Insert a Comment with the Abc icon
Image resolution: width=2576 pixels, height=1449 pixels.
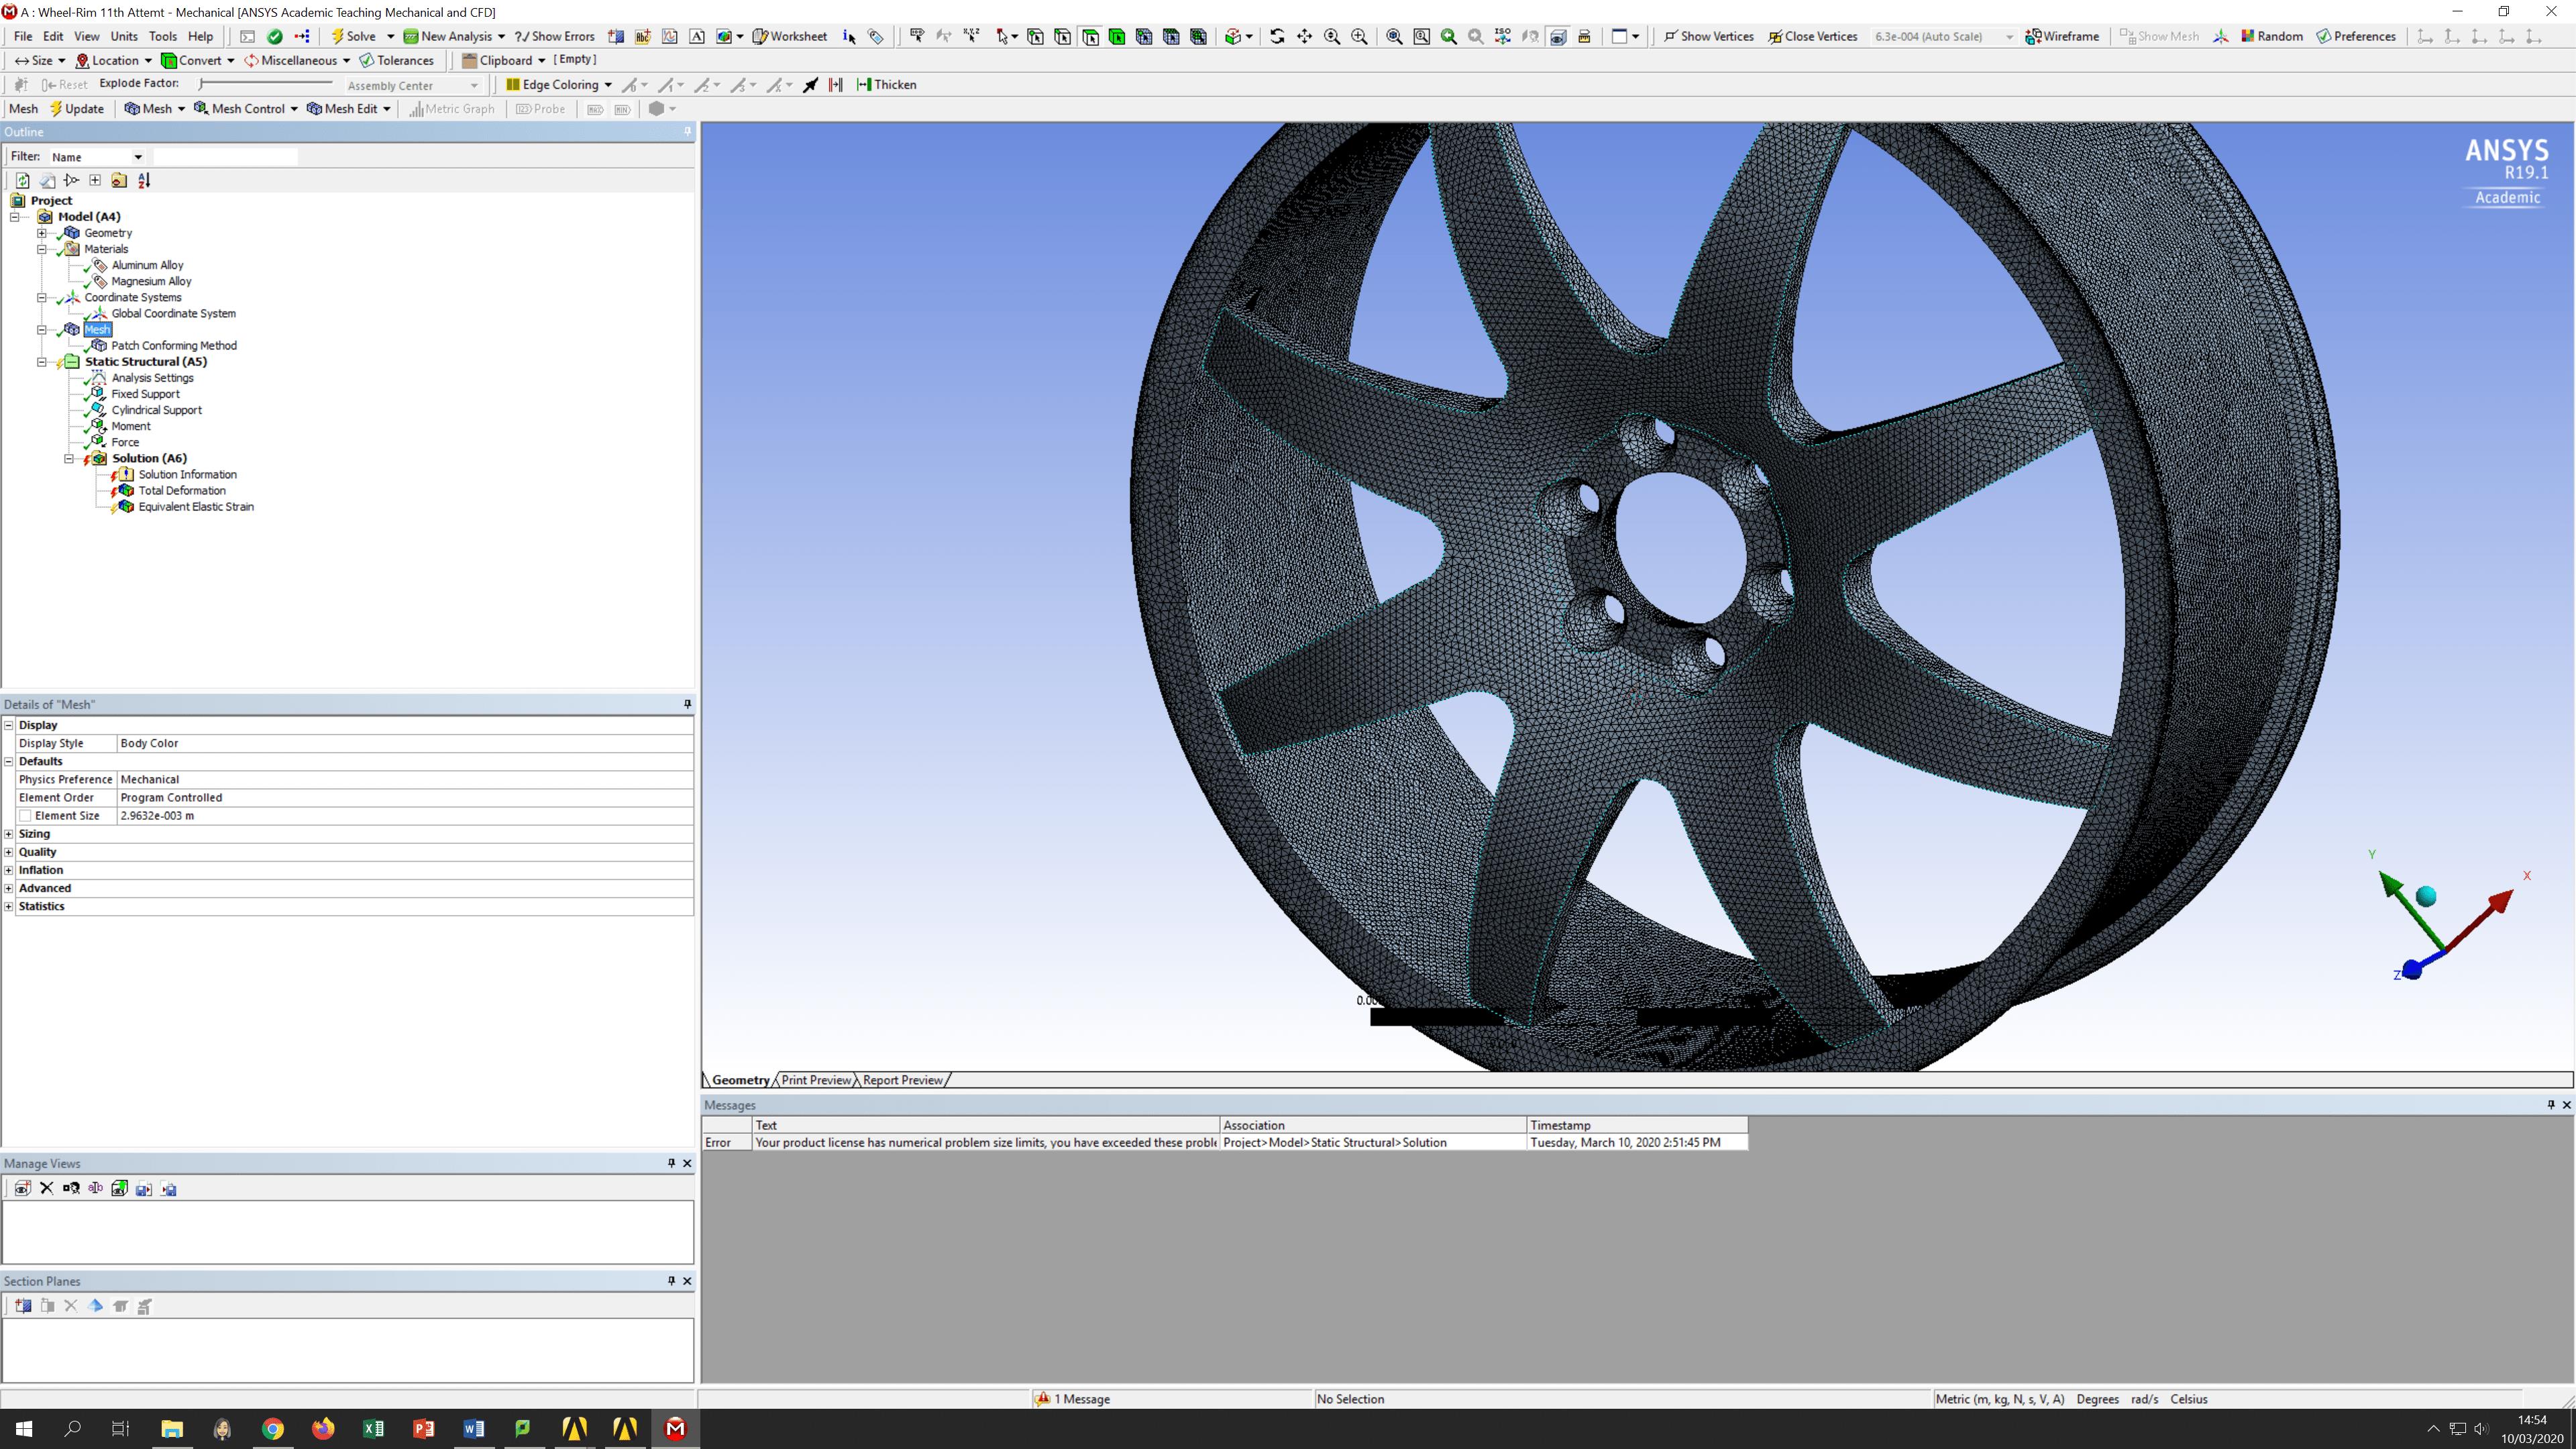[643, 36]
